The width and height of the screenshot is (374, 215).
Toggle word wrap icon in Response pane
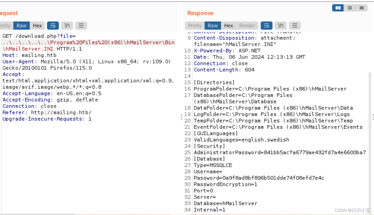click(x=267, y=25)
